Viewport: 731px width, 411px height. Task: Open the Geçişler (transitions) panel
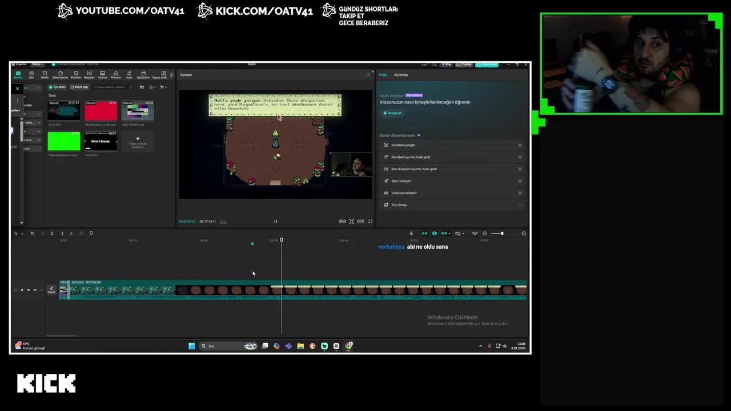pyautogui.click(x=89, y=75)
